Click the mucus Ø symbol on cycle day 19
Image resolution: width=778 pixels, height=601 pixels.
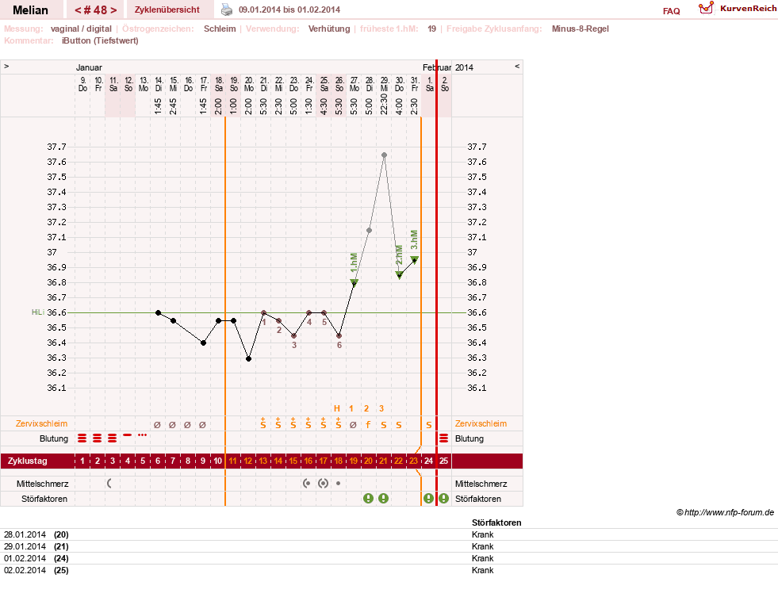(353, 424)
